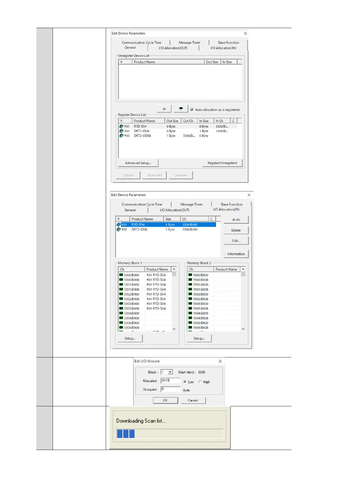Image resolution: width=344 pixels, height=487 pixels.
Task: Open Message Timer tab in first dialog
Action: click(x=189, y=43)
